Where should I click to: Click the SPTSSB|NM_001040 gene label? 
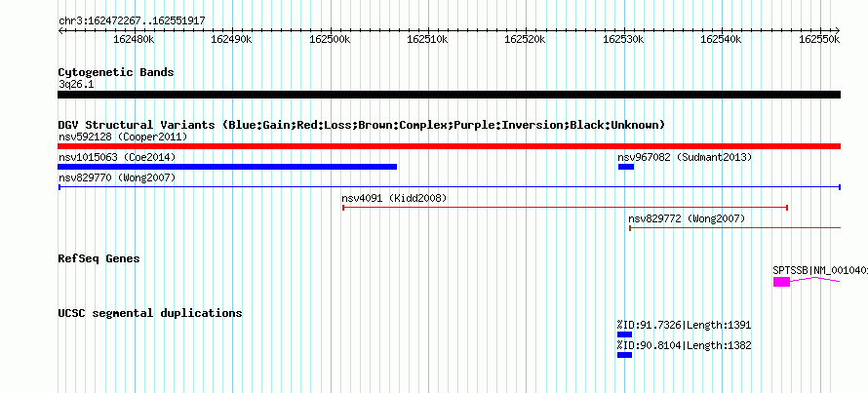tap(820, 270)
